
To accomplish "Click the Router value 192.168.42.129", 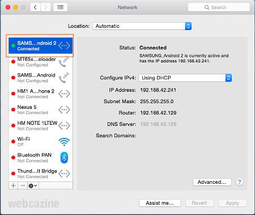I will [158, 113].
